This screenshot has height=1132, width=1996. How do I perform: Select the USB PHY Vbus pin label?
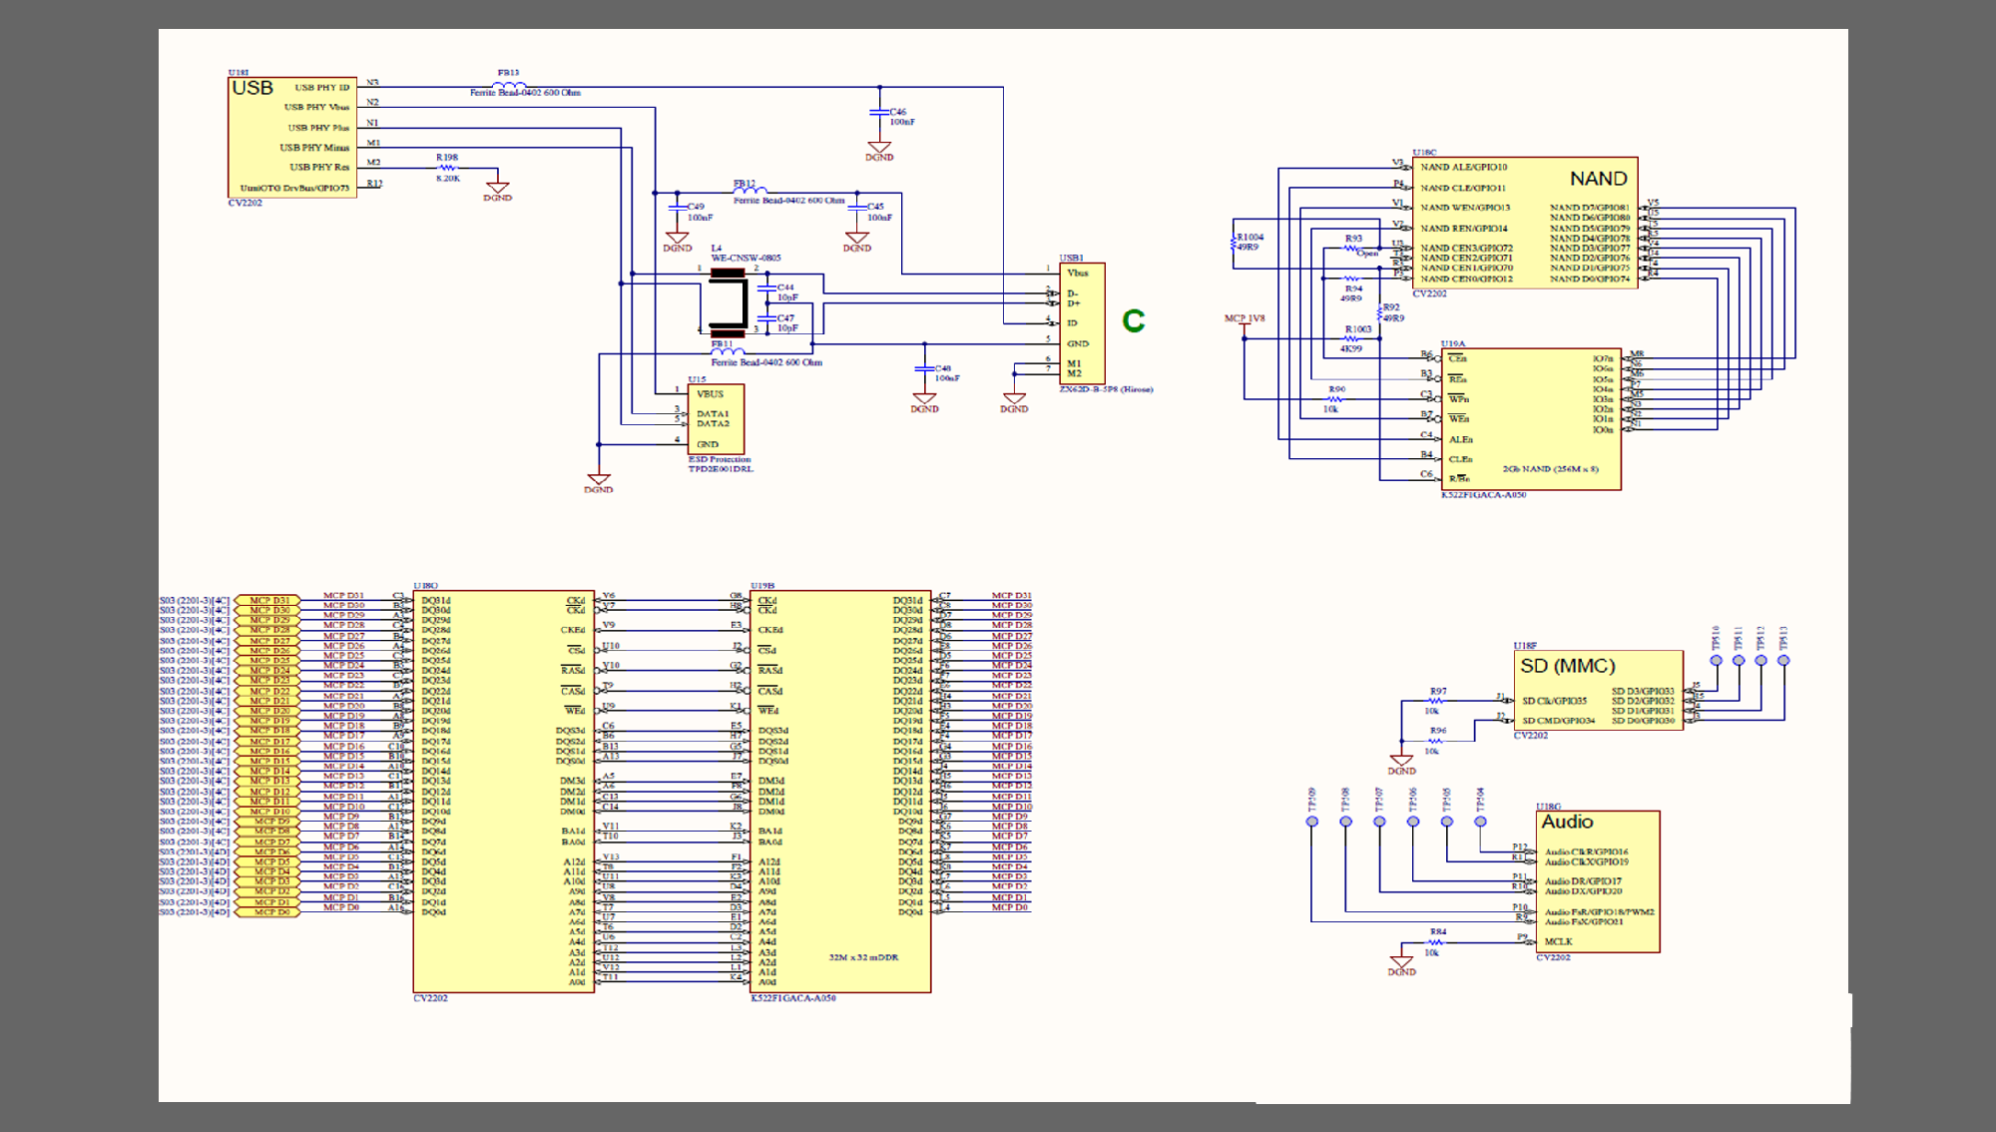pyautogui.click(x=316, y=107)
